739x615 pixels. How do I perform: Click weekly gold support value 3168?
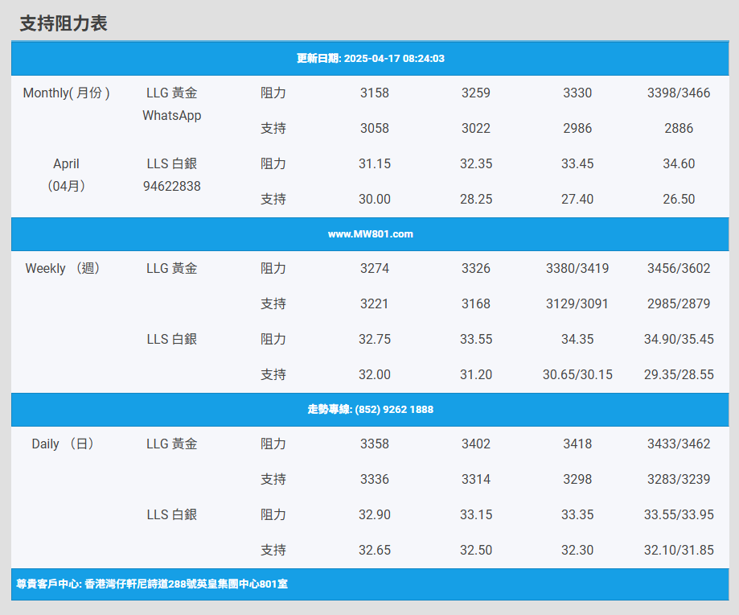click(476, 303)
